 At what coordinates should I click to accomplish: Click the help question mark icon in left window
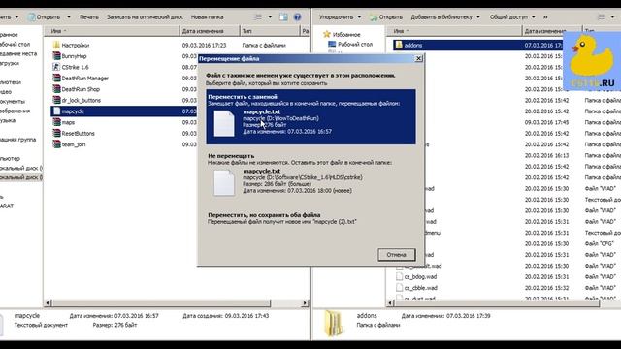(x=297, y=17)
